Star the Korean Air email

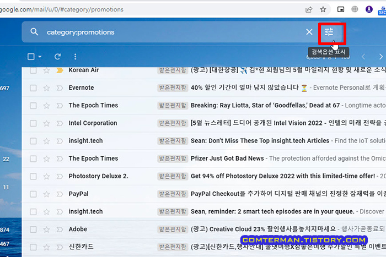(46, 70)
